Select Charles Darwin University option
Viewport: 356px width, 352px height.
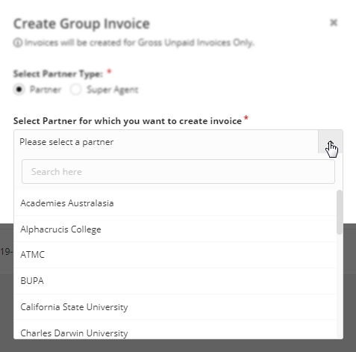coord(175,330)
